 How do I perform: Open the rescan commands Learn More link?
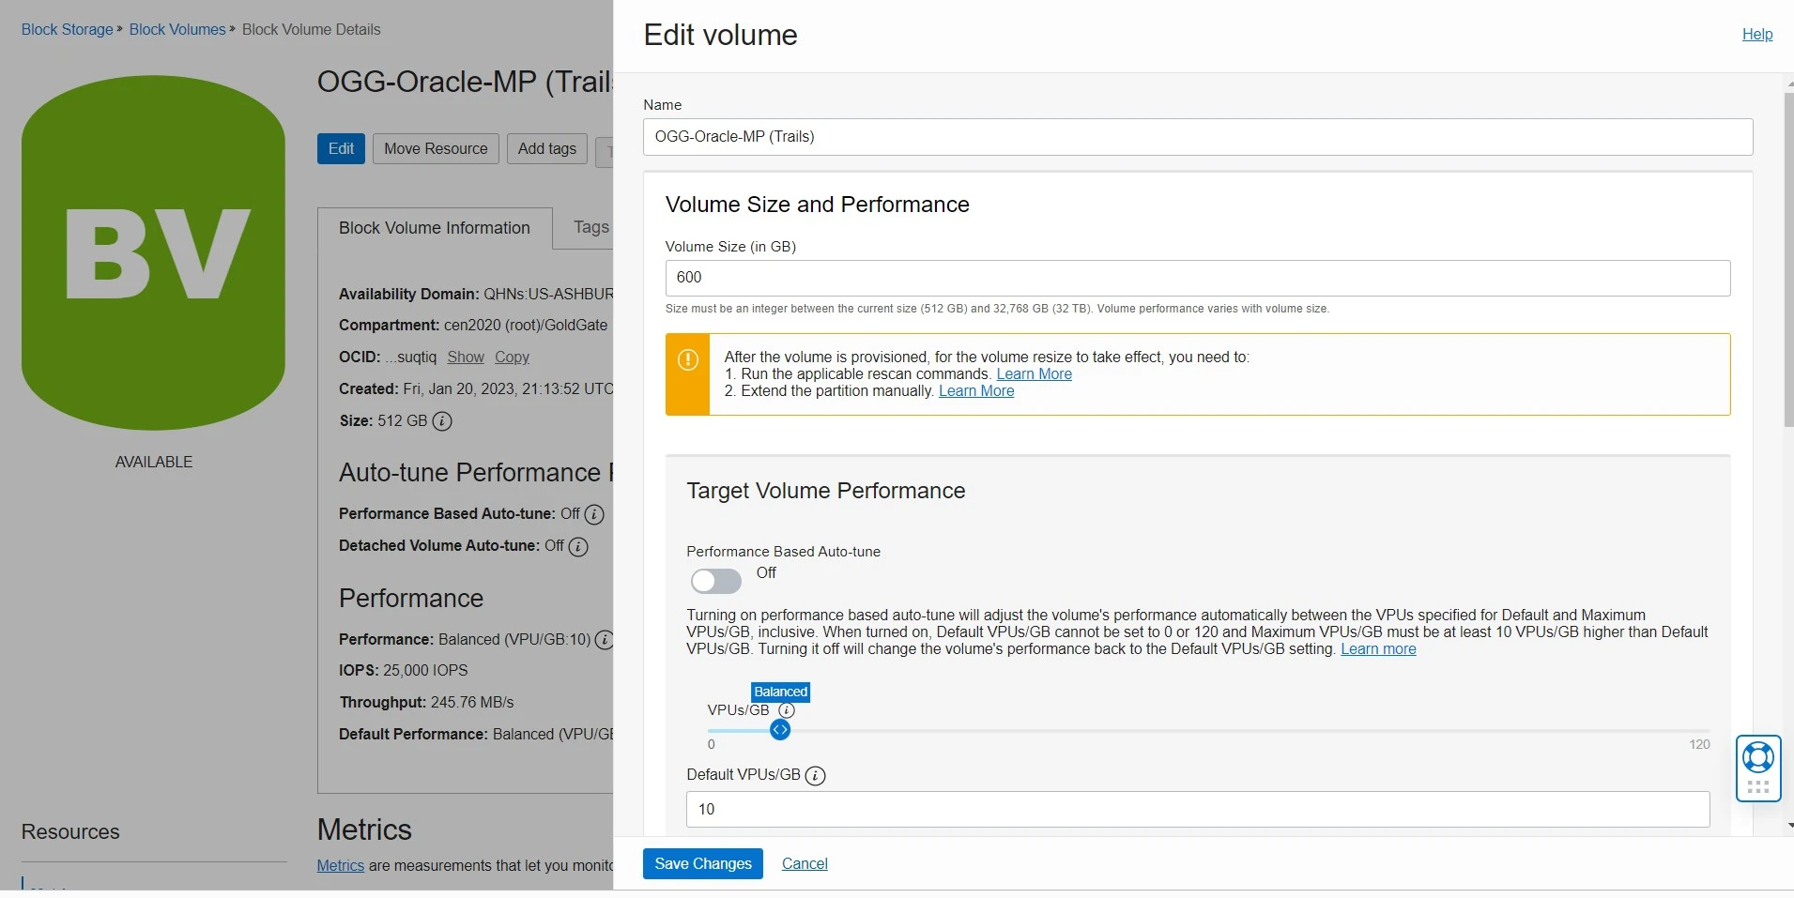(1034, 373)
